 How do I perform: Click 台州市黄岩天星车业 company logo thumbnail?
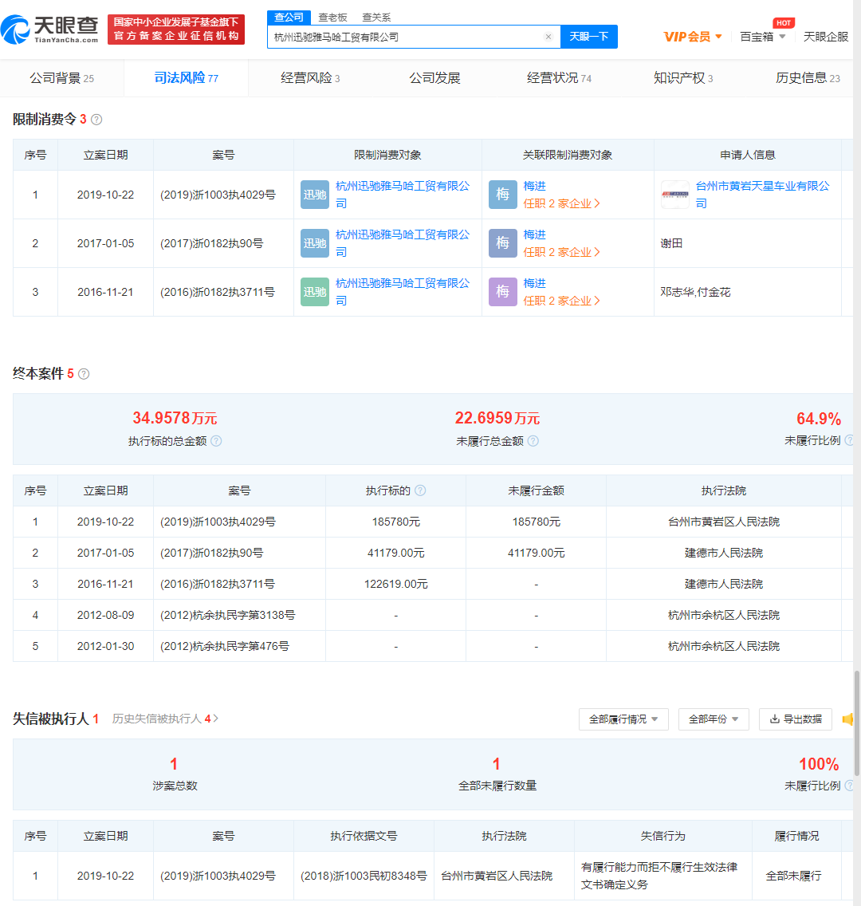675,195
